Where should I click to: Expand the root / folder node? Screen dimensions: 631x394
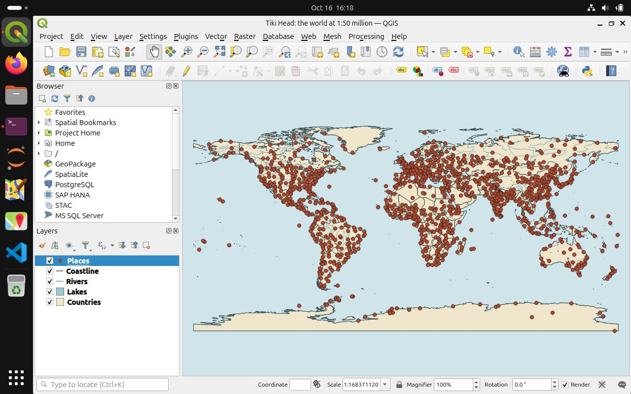(39, 154)
